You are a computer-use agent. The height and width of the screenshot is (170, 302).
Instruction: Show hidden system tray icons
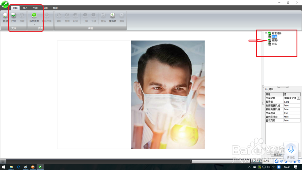tap(250, 167)
